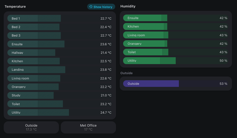The image size is (237, 138).
Task: Click the Hallway temperature bar
Action: [60, 52]
